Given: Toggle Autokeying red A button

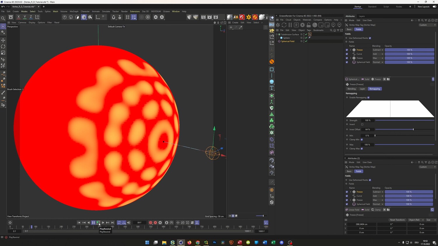Looking at the screenshot, I should coord(155,223).
